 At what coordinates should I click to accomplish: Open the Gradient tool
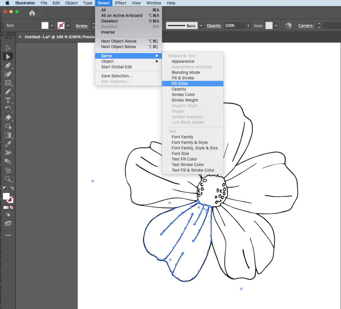pos(8,135)
